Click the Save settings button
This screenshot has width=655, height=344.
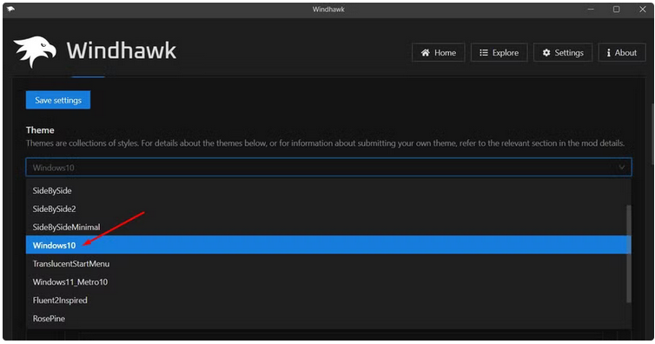pos(58,100)
